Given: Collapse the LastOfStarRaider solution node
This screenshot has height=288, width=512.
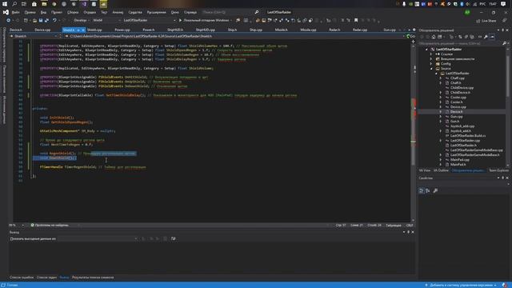Looking at the screenshot, I should (426, 50).
